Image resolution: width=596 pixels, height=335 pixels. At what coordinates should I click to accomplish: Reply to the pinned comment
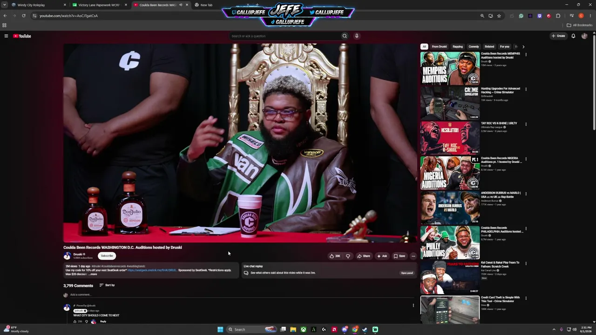click(103, 322)
